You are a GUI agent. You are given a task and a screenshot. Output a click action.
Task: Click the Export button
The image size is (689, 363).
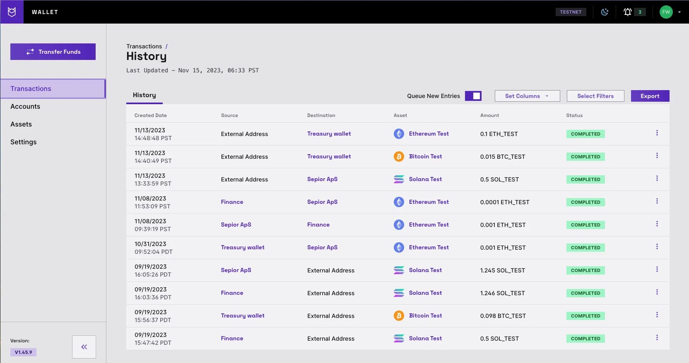(650, 96)
